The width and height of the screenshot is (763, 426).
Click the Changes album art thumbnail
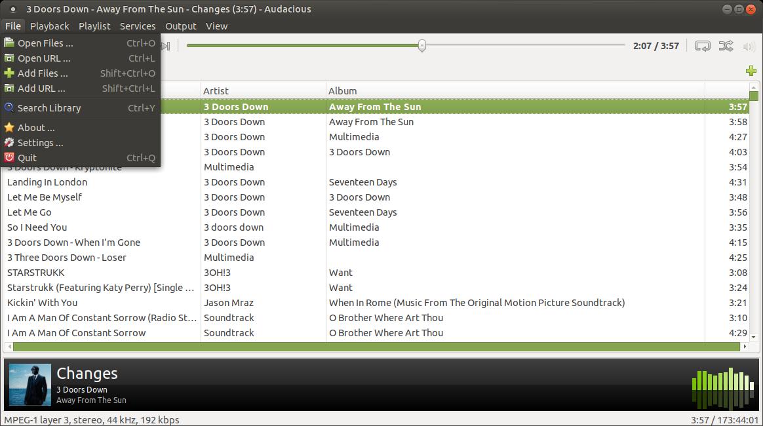click(x=29, y=385)
